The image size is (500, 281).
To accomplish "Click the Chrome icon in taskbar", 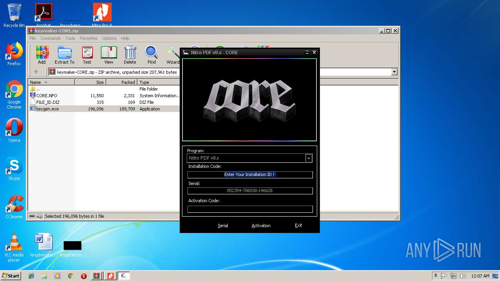I will 70,276.
